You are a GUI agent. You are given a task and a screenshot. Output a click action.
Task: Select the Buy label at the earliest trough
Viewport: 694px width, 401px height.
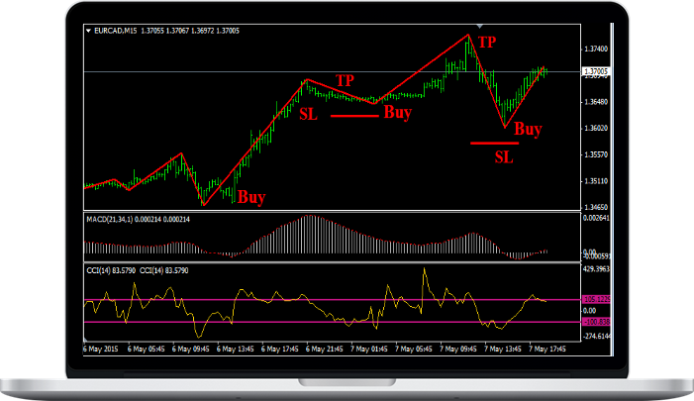click(251, 197)
